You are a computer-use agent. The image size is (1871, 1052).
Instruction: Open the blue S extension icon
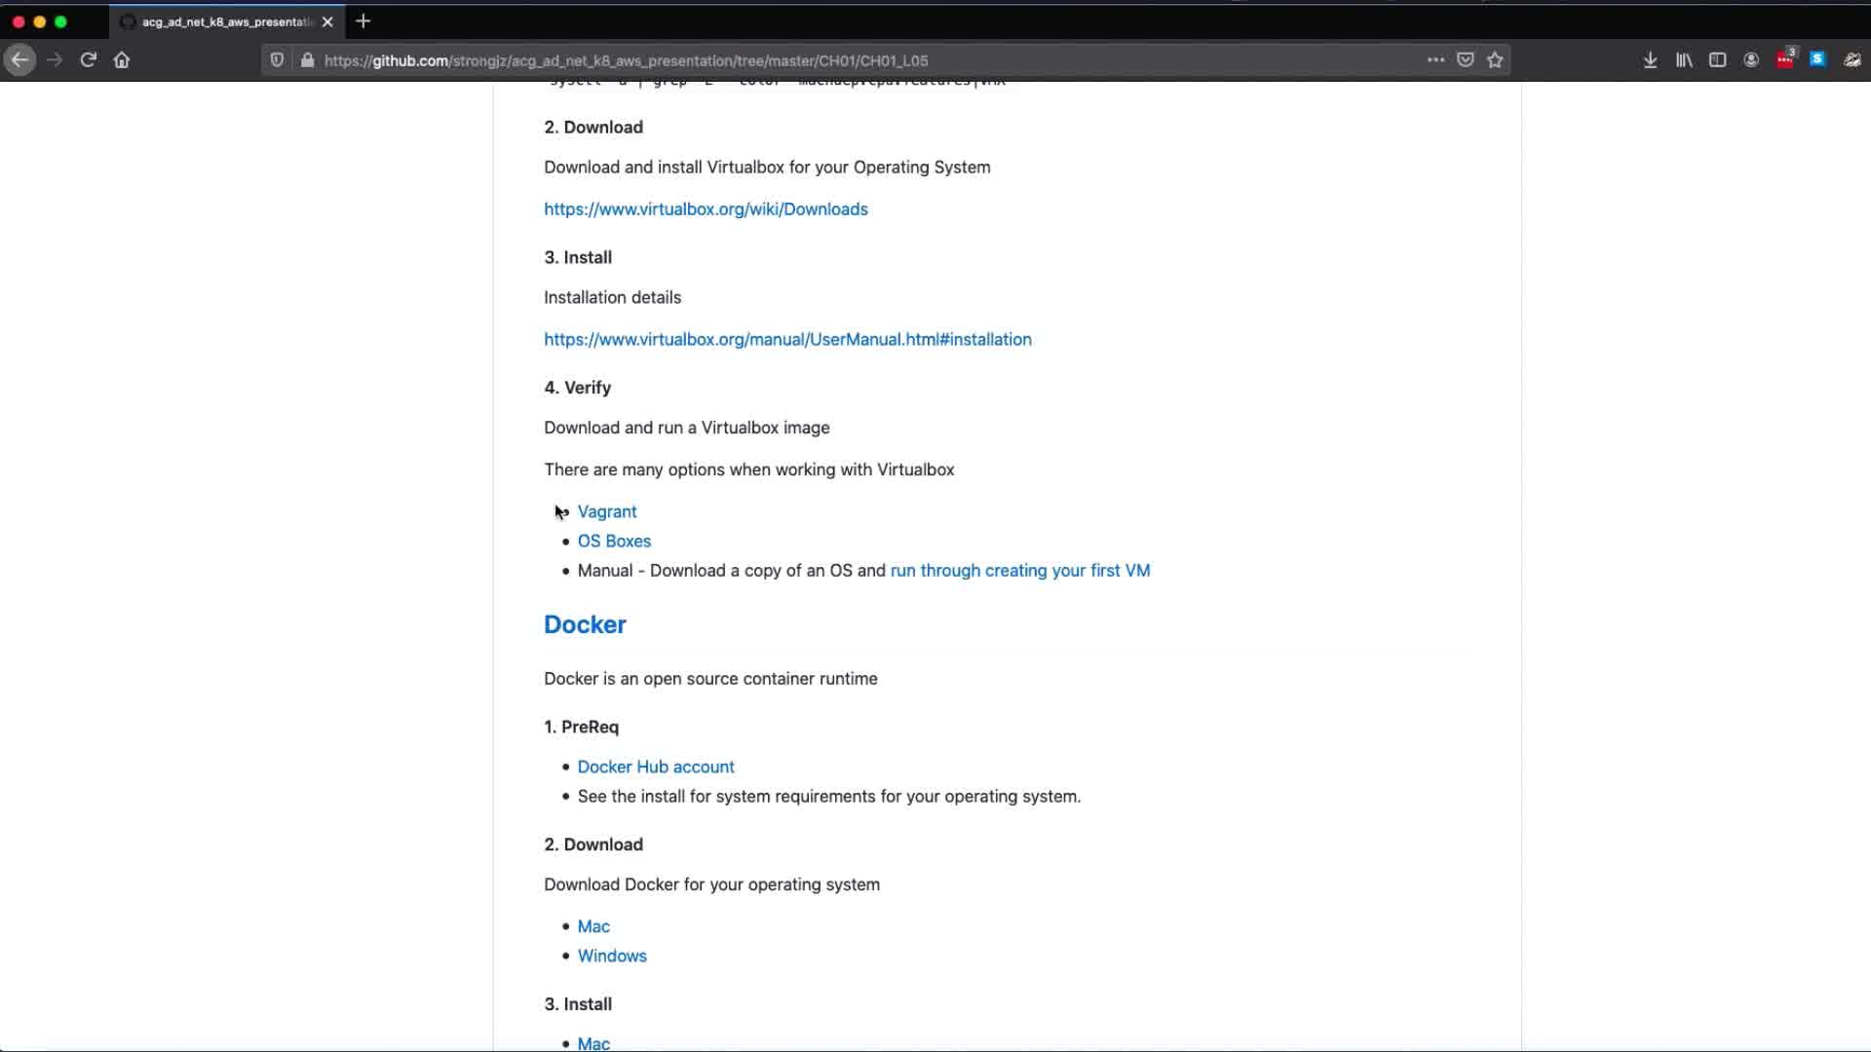1817,60
